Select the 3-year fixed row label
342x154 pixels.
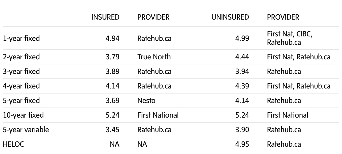pos(21,71)
